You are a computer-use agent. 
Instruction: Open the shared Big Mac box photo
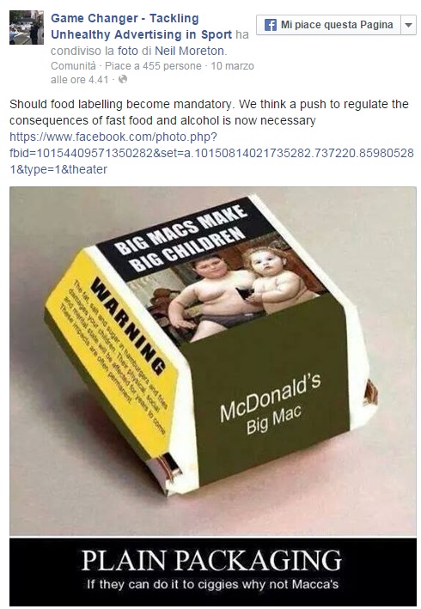pos(213,362)
